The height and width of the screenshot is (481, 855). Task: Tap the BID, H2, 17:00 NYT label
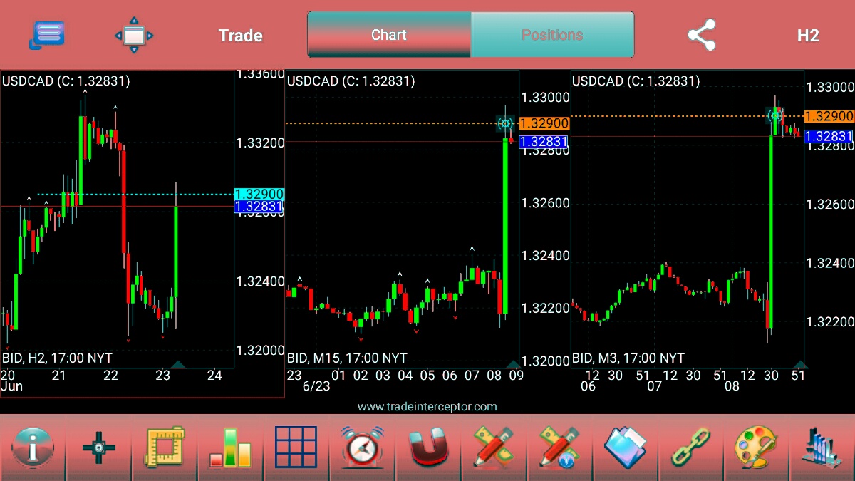[x=57, y=358]
